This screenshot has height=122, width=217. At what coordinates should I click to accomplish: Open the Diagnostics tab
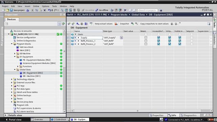click(190, 115)
